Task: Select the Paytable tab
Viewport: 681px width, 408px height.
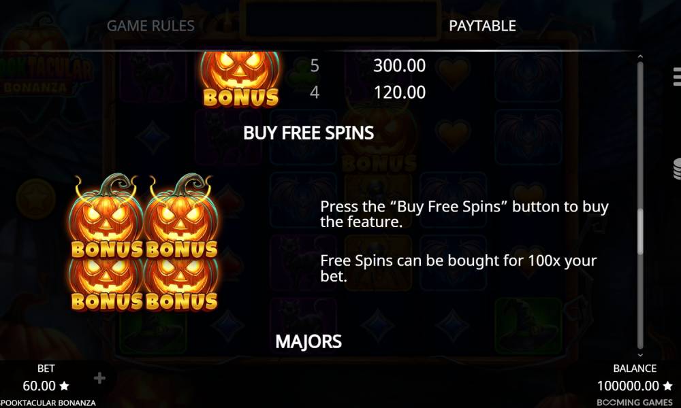Action: [482, 26]
